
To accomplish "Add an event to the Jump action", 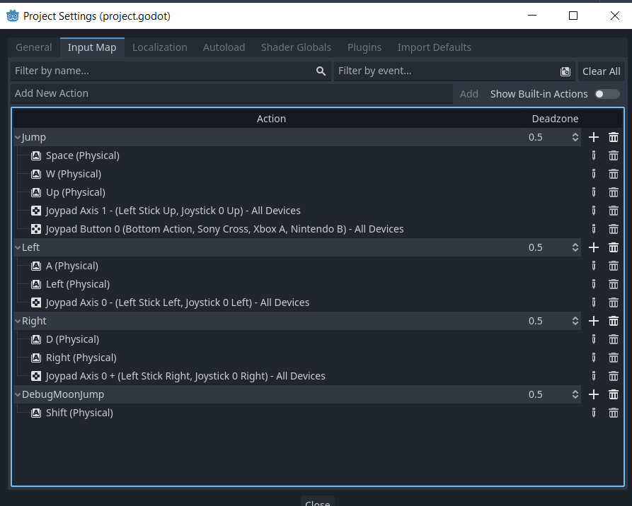I will coord(593,137).
